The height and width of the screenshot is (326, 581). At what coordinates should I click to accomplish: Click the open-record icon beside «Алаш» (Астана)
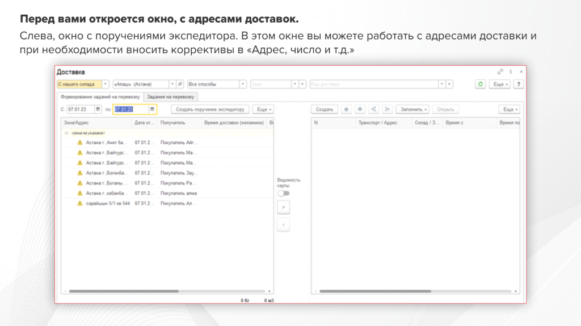point(180,84)
